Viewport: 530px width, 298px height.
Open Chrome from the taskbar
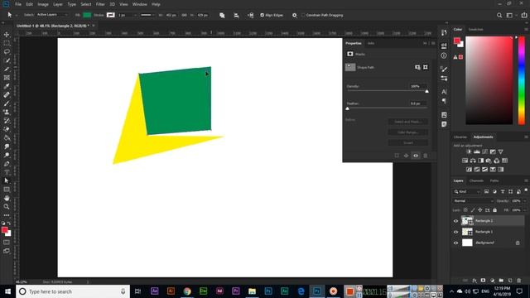[187, 291]
